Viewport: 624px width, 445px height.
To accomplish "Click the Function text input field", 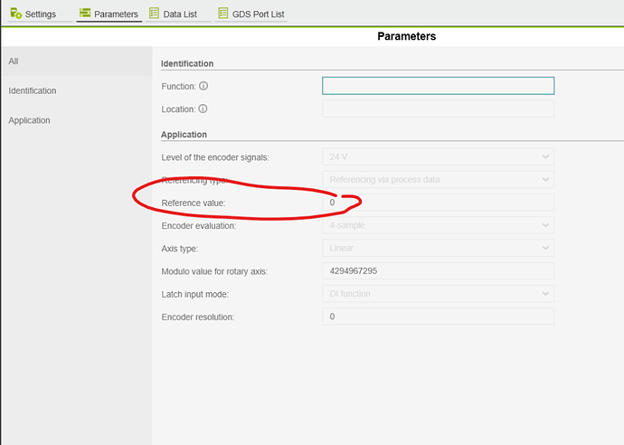I will [438, 86].
